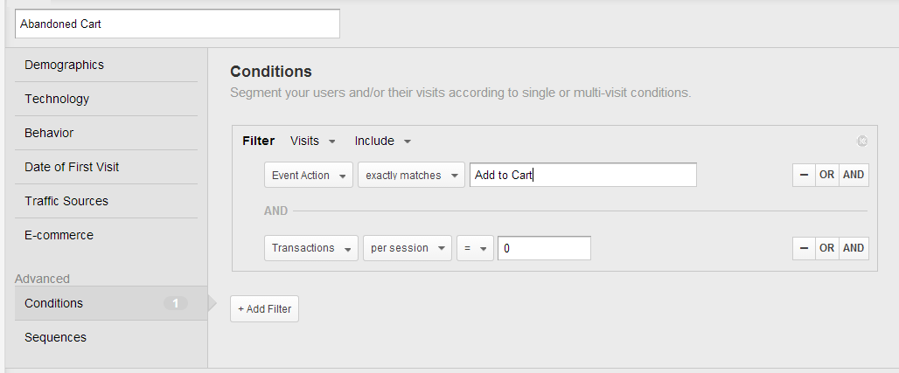
Task: Open the Visits scope dropdown
Action: point(313,141)
